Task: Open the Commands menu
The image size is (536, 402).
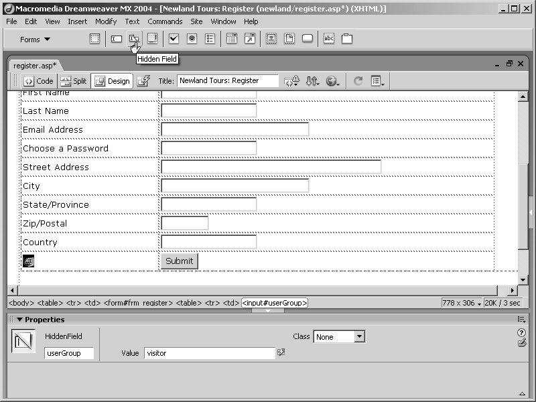Action: 165,21
